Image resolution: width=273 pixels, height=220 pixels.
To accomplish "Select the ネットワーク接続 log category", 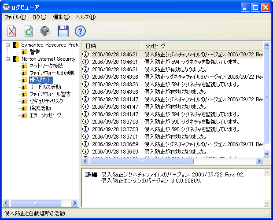I will [46, 66].
